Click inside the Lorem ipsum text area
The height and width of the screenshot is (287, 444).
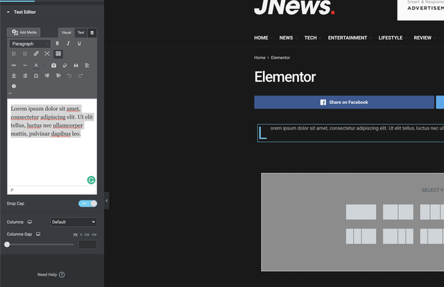click(52, 142)
